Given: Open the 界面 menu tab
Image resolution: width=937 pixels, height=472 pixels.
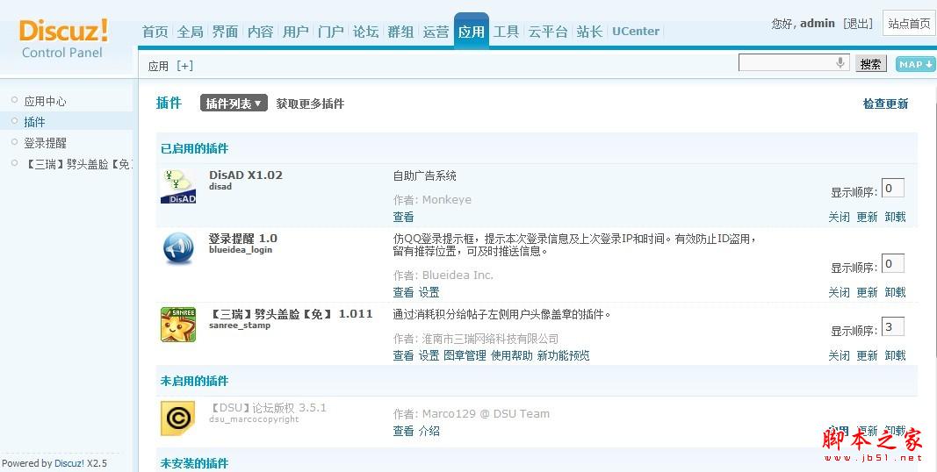Looking at the screenshot, I should click(x=226, y=32).
